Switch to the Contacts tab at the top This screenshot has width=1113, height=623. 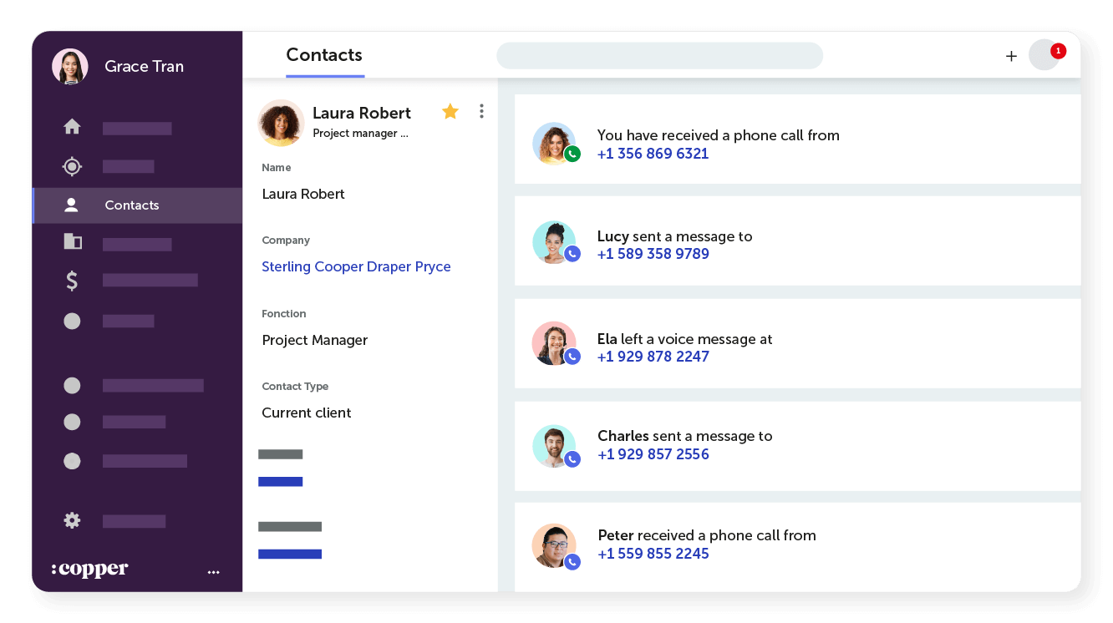coord(324,55)
